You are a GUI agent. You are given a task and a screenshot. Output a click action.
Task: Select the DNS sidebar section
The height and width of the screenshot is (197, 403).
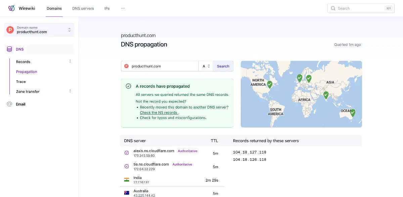[39, 49]
